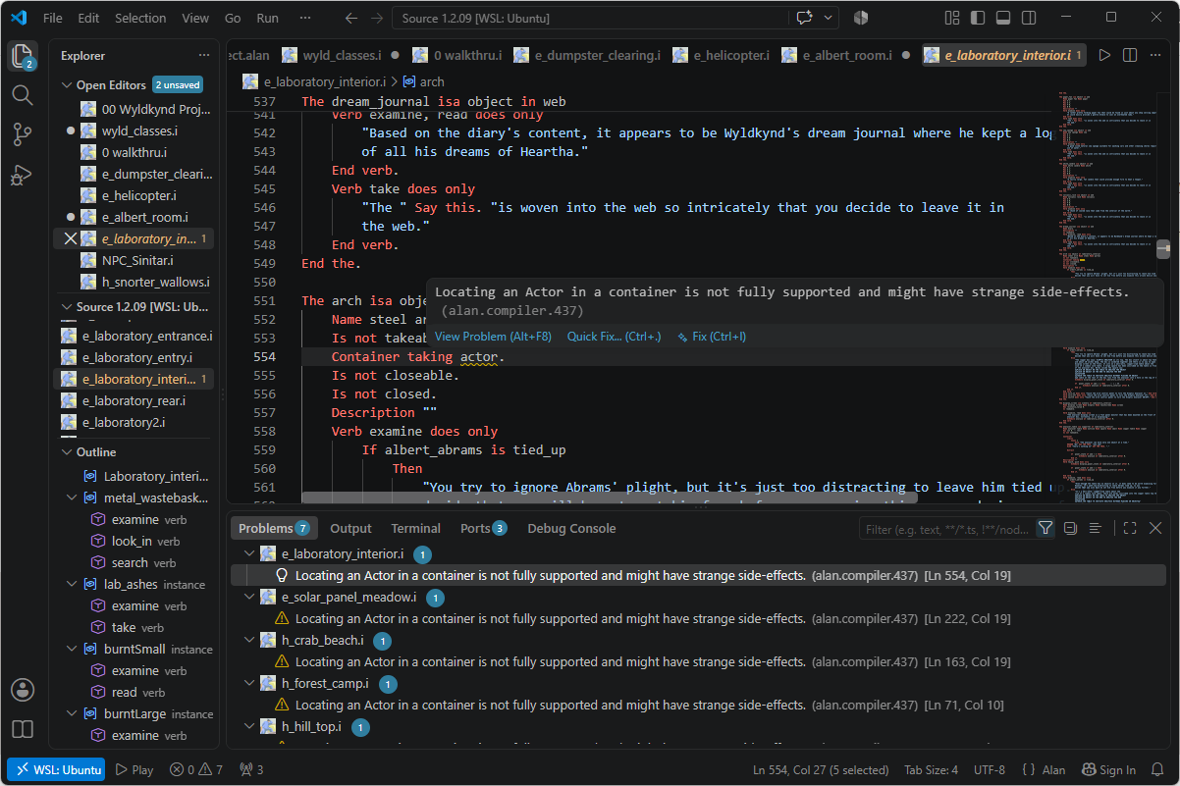This screenshot has width=1180, height=786.
Task: Go back using the left arrow
Action: pyautogui.click(x=351, y=18)
